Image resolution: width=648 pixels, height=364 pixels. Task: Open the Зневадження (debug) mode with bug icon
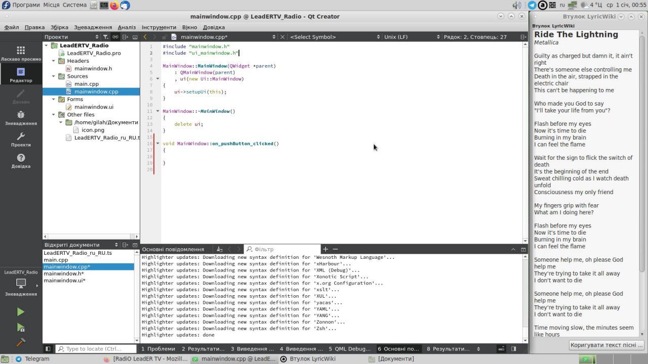21,118
